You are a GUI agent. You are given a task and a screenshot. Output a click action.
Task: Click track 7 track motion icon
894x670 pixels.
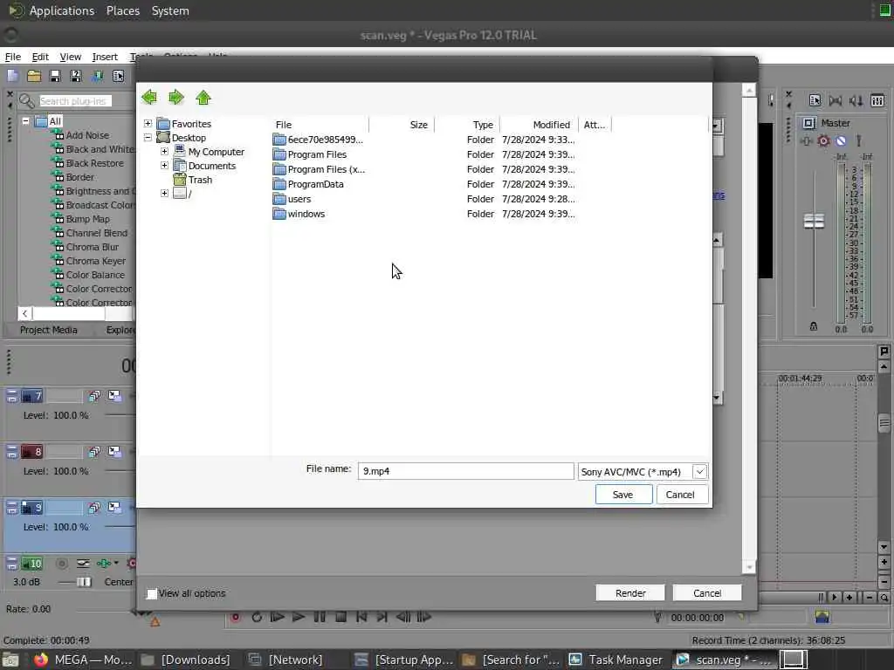114,395
